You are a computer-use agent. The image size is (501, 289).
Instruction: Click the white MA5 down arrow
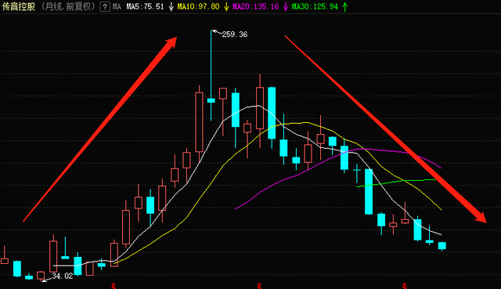click(x=171, y=6)
